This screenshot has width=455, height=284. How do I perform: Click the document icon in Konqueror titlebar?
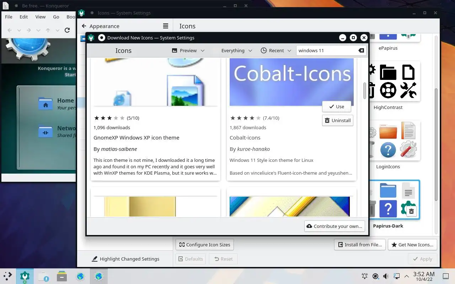tap(6, 6)
